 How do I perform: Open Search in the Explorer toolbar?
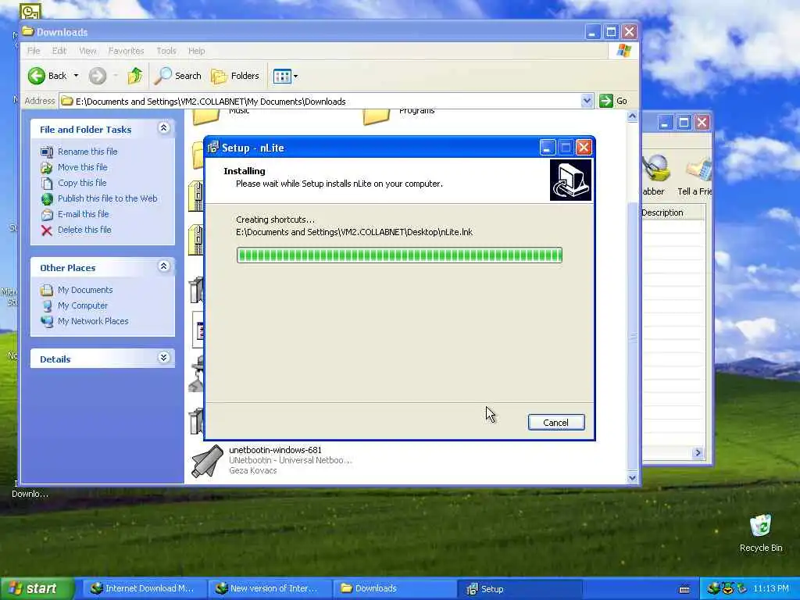coord(177,76)
